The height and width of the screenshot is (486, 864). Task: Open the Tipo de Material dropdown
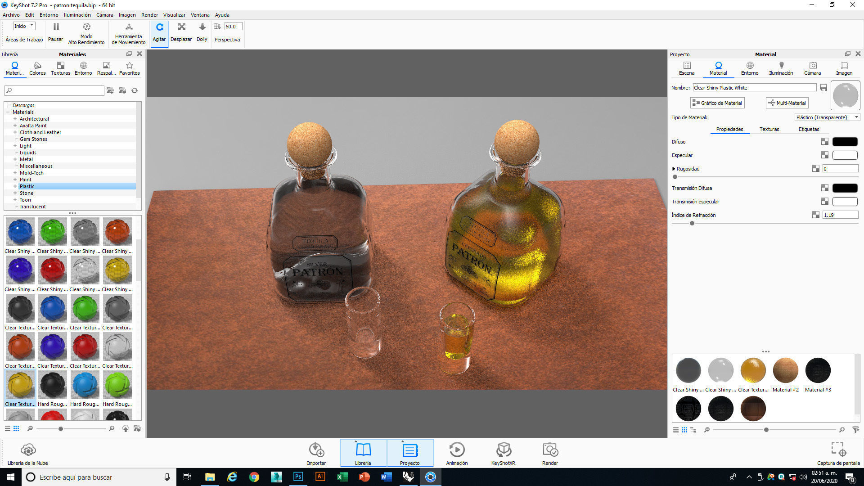tap(827, 117)
